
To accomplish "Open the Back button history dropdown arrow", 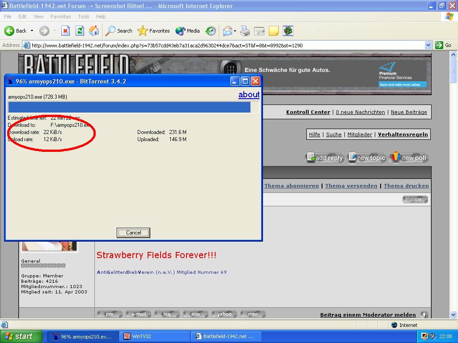I will pos(32,31).
